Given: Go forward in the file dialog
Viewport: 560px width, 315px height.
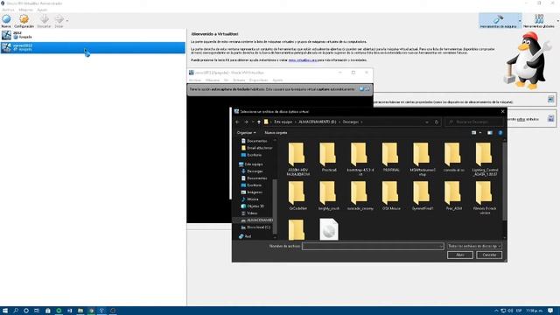Looking at the screenshot, I should 246,122.
